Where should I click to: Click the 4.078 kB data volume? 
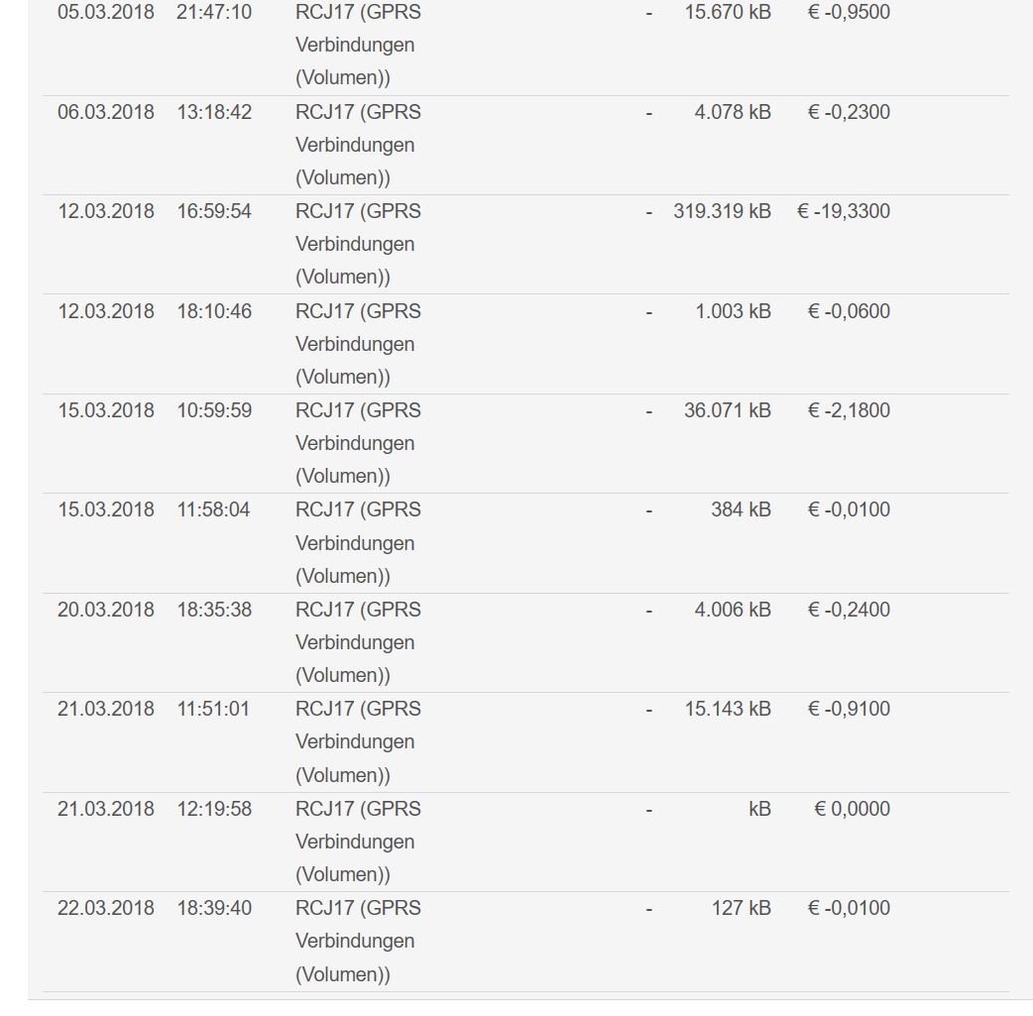click(733, 112)
